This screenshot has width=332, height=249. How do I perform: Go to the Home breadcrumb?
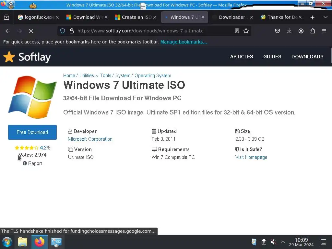click(69, 76)
